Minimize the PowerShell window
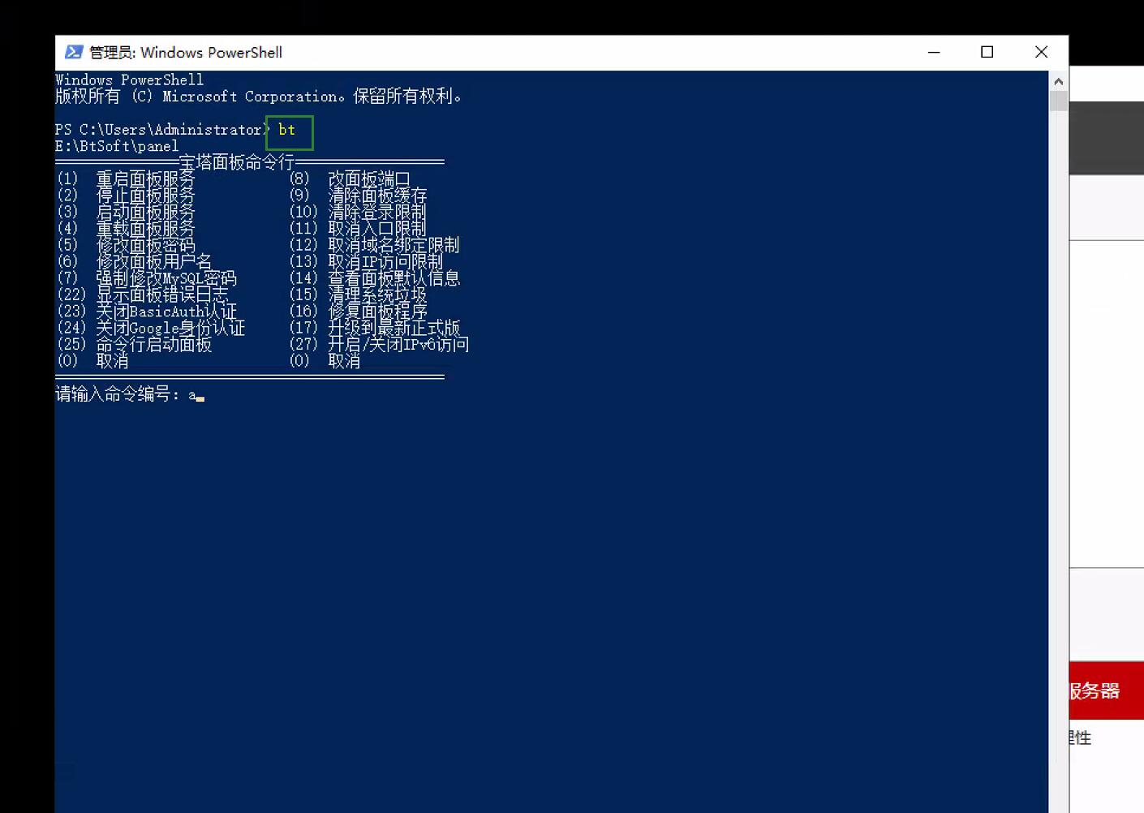1144x813 pixels. (x=934, y=52)
